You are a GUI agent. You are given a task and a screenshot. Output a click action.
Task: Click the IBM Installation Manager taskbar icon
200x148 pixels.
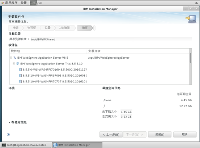tap(55, 145)
